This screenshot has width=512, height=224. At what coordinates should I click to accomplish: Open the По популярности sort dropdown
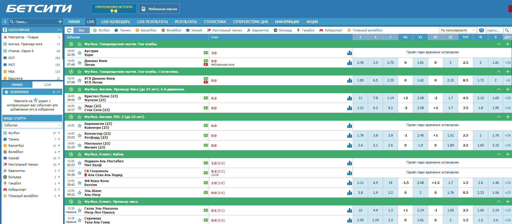point(458,30)
